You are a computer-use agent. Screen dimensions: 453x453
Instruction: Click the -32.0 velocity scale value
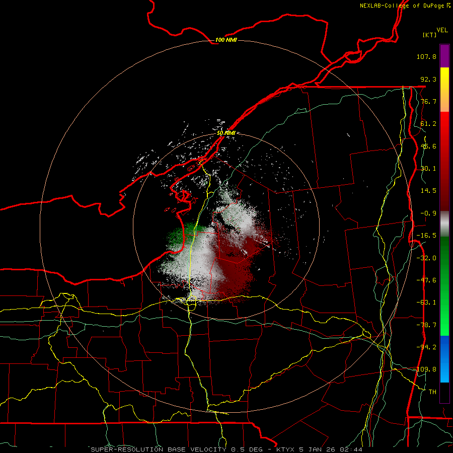426,258
